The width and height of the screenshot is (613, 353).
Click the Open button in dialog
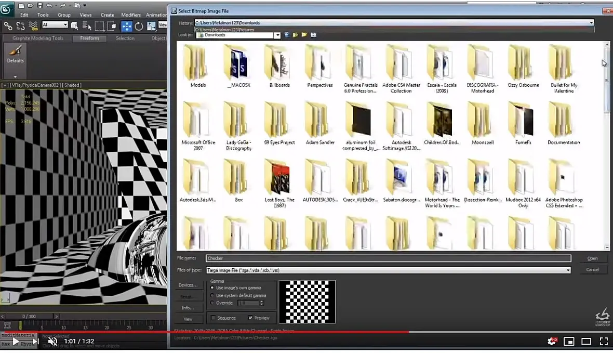pos(592,258)
